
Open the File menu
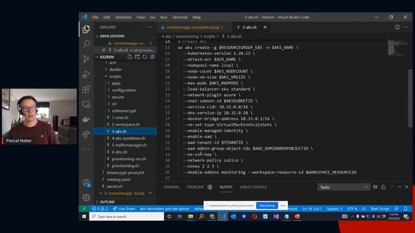point(95,17)
